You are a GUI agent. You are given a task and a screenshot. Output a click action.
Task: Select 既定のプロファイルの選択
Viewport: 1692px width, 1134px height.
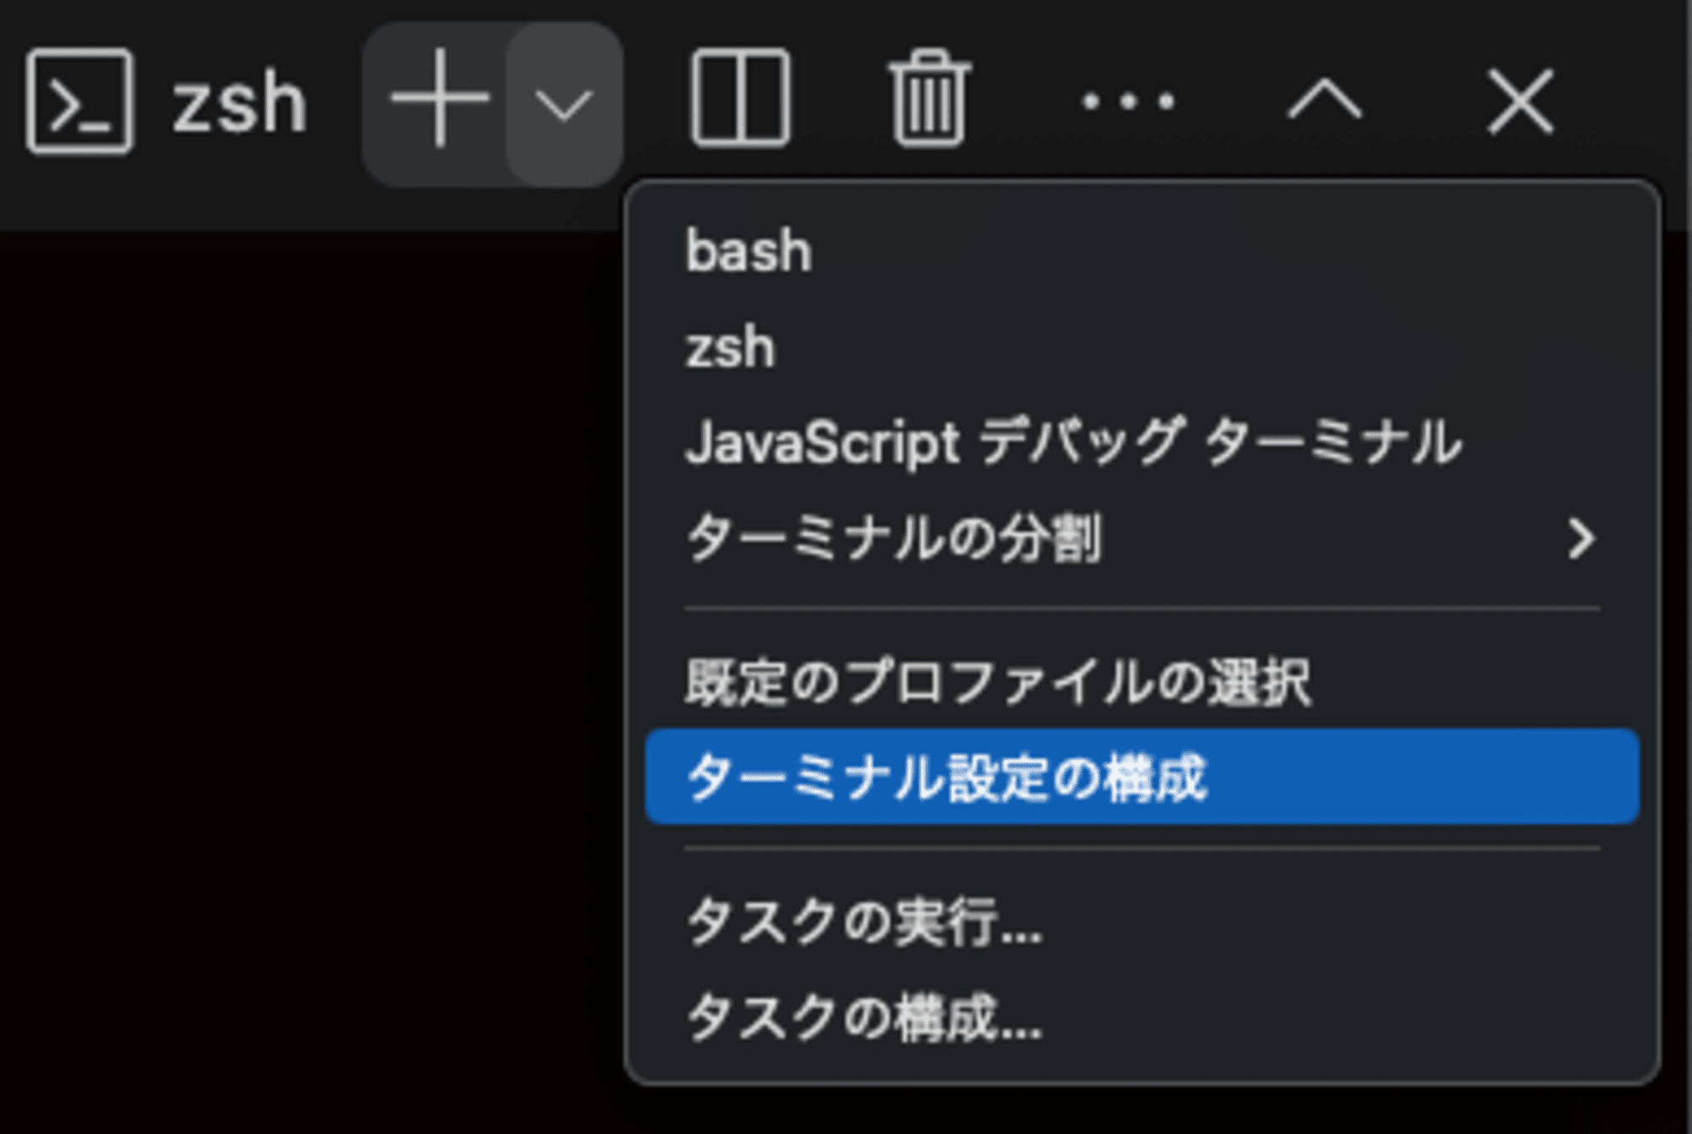1142,681
